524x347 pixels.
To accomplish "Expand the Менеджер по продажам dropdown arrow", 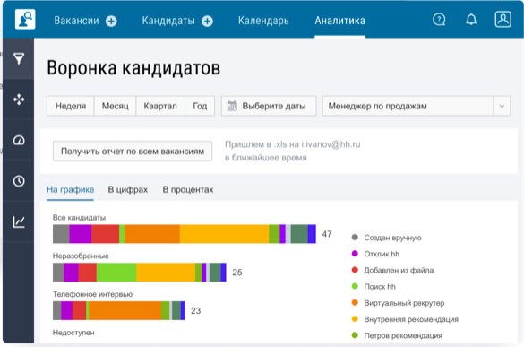I will tap(502, 106).
